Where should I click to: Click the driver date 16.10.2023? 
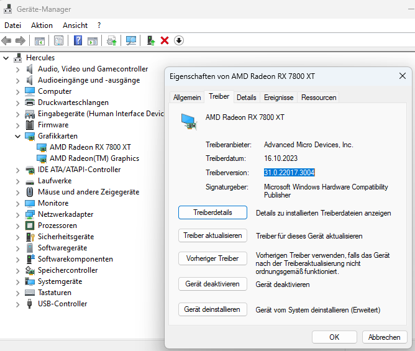coord(281,158)
